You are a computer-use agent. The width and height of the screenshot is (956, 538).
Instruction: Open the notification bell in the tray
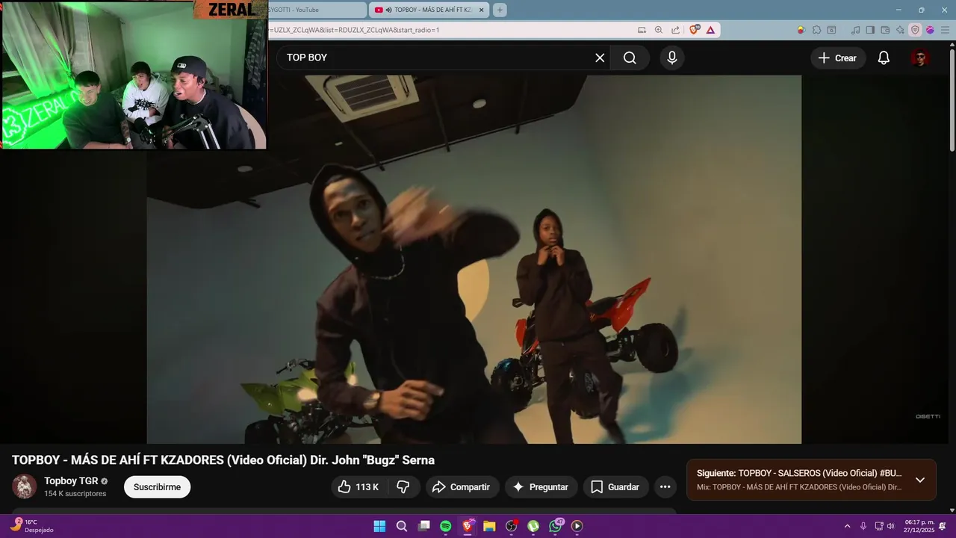coord(943,526)
